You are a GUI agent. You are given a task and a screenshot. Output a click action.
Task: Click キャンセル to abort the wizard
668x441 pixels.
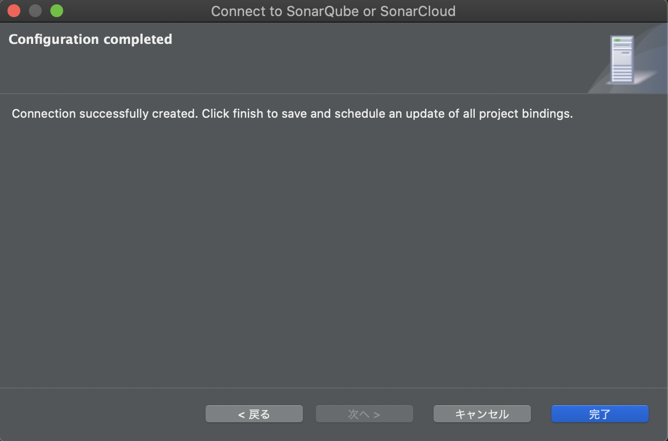pos(482,413)
